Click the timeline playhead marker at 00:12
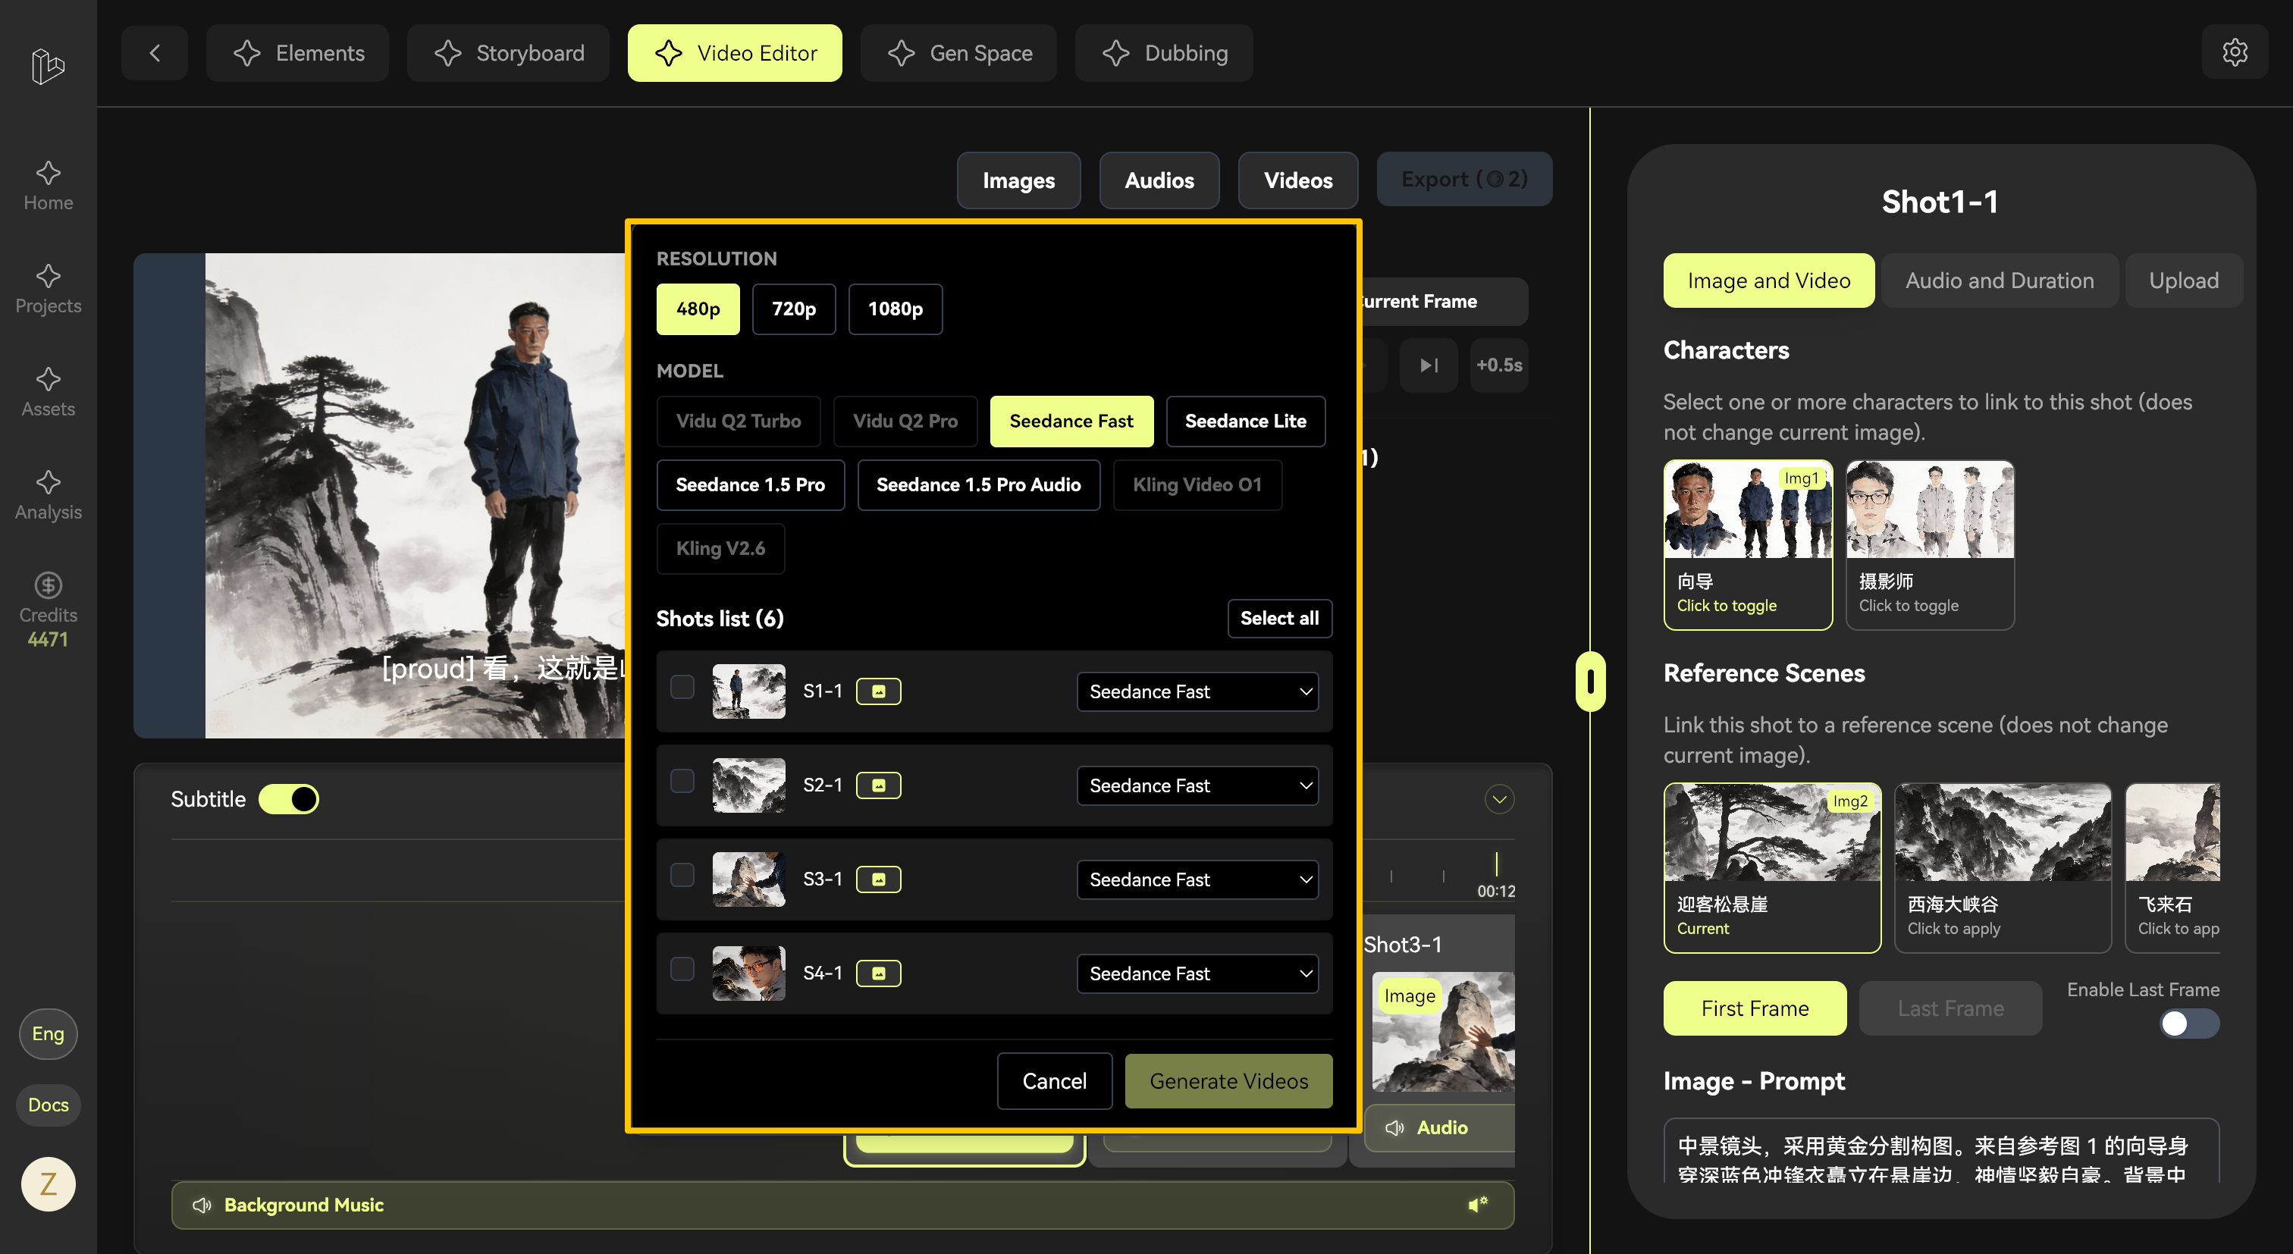Viewport: 2293px width, 1254px height. (1496, 864)
